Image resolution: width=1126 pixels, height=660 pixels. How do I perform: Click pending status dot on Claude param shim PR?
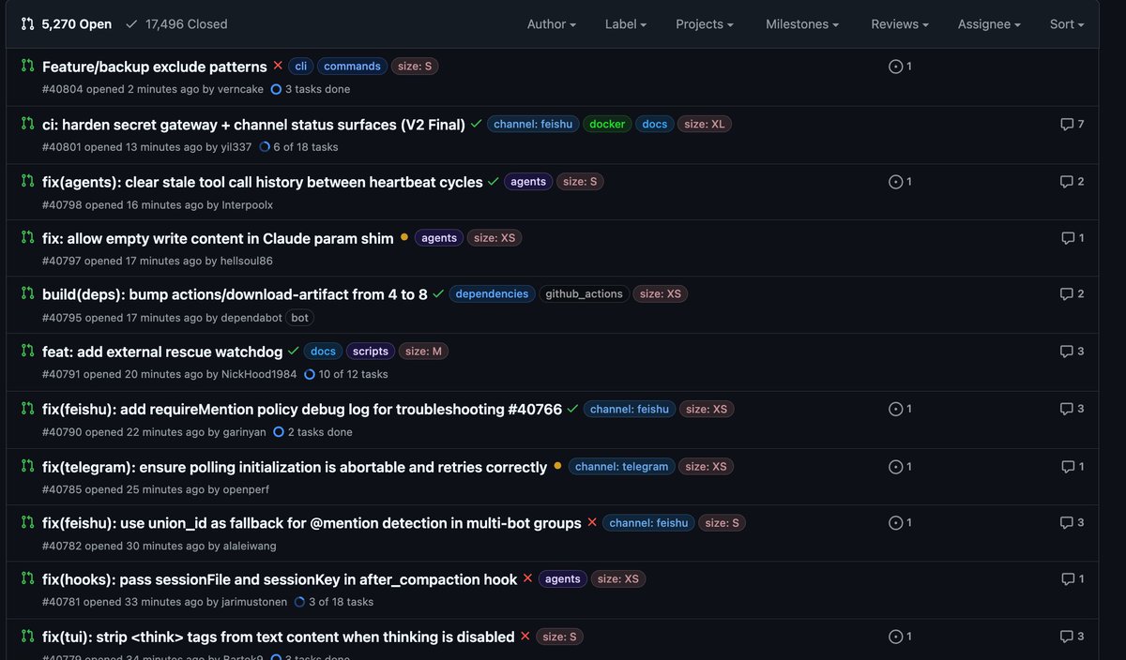click(404, 237)
